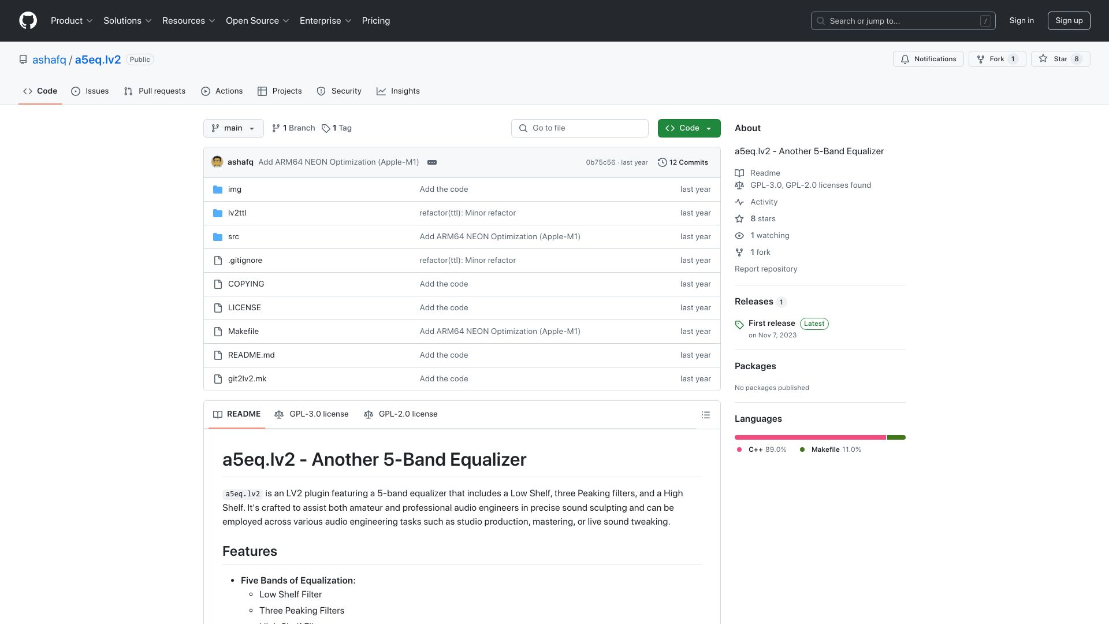This screenshot has width=1109, height=624.
Task: Open the git2lv2.mk file
Action: [247, 379]
